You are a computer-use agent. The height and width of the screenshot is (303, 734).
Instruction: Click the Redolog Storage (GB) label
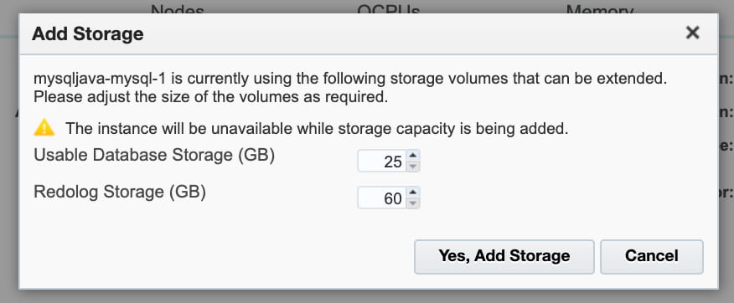120,193
